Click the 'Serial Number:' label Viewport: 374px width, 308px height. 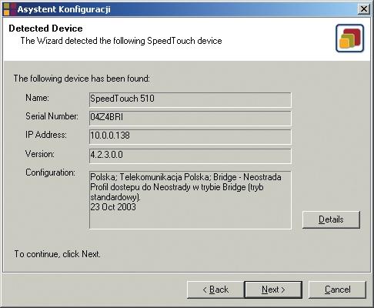[52, 116]
